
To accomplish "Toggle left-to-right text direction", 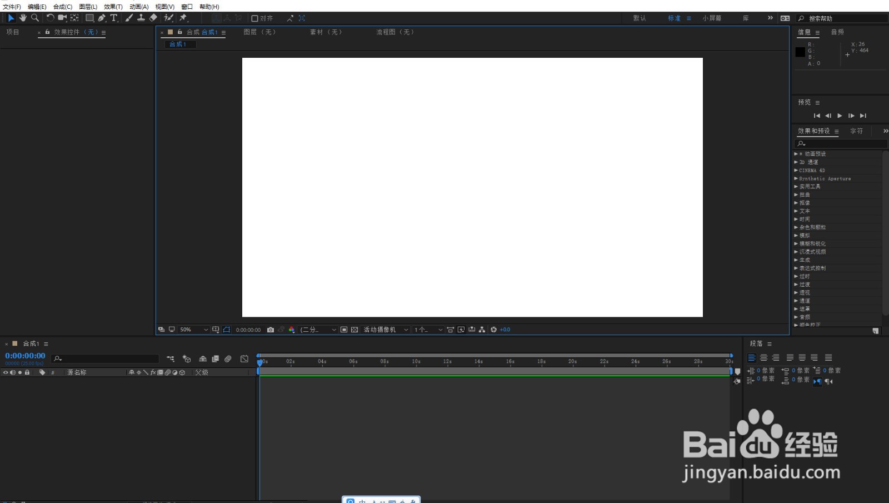I will pyautogui.click(x=817, y=381).
